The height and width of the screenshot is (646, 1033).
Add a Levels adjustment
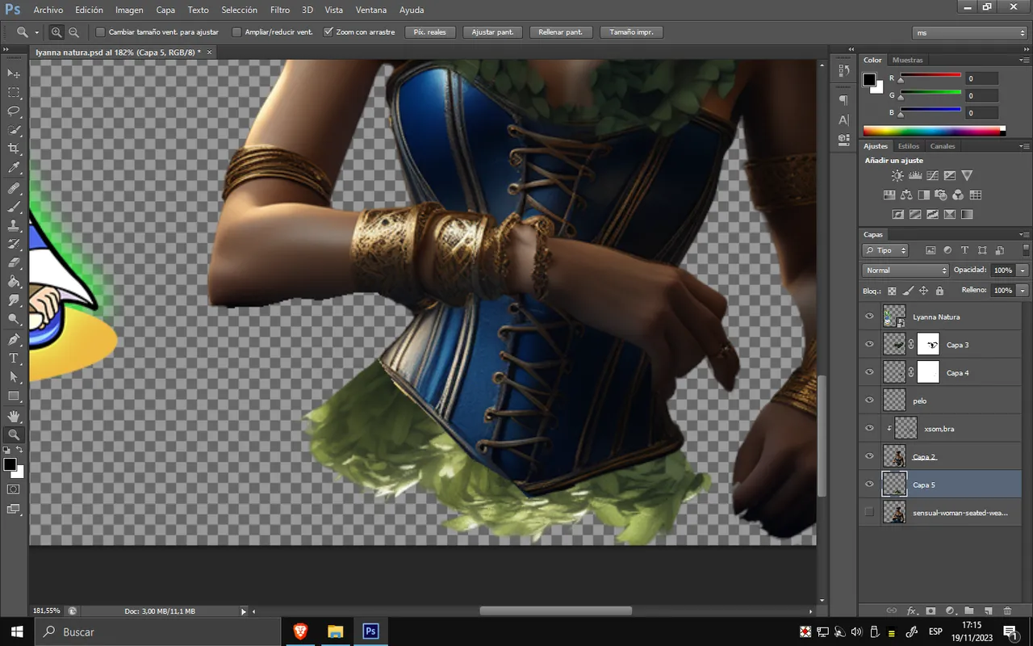tap(915, 175)
